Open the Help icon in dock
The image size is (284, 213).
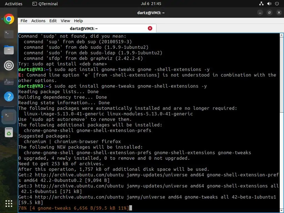tap(9, 97)
